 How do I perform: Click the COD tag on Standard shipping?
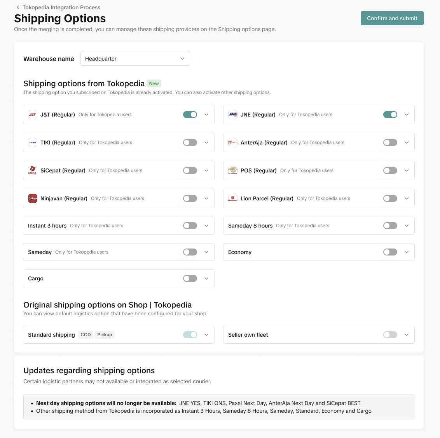[86, 335]
